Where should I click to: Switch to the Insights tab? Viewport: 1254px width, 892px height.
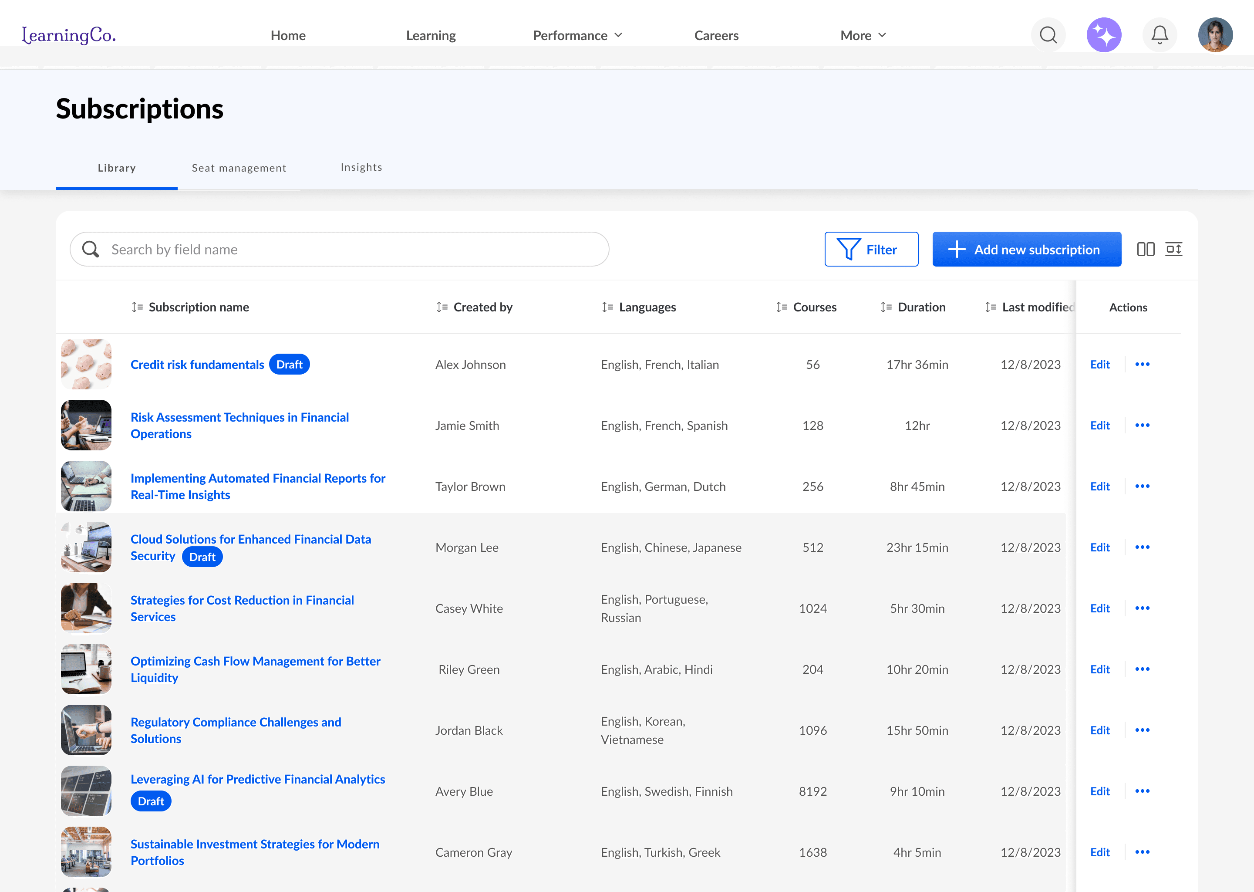pyautogui.click(x=361, y=167)
